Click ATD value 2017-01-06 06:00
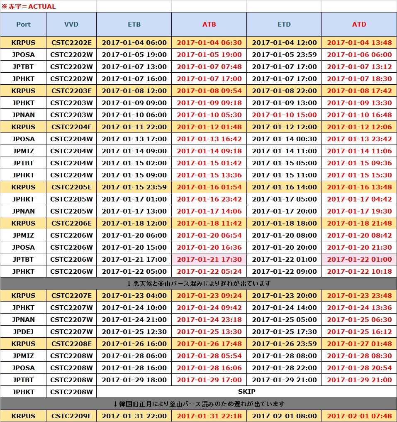This screenshot has height=422, width=397. point(359,55)
